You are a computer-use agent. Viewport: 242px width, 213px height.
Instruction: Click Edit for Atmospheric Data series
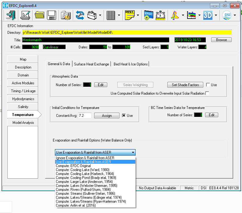[x=101, y=85]
